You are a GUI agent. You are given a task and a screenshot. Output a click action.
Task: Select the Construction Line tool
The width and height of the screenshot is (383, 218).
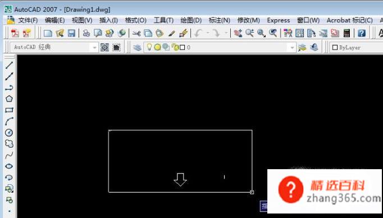point(9,76)
